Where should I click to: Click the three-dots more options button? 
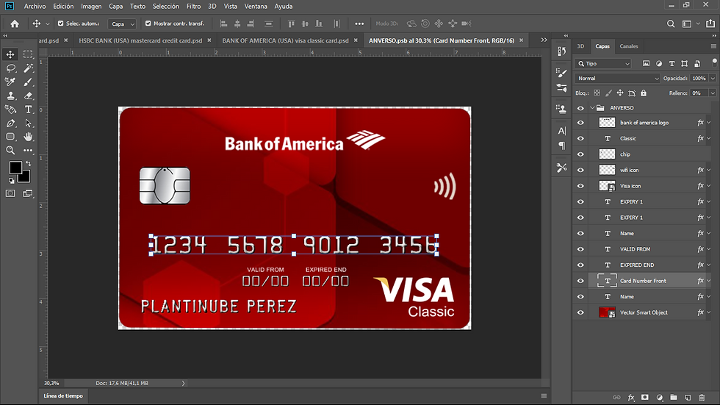[359, 24]
